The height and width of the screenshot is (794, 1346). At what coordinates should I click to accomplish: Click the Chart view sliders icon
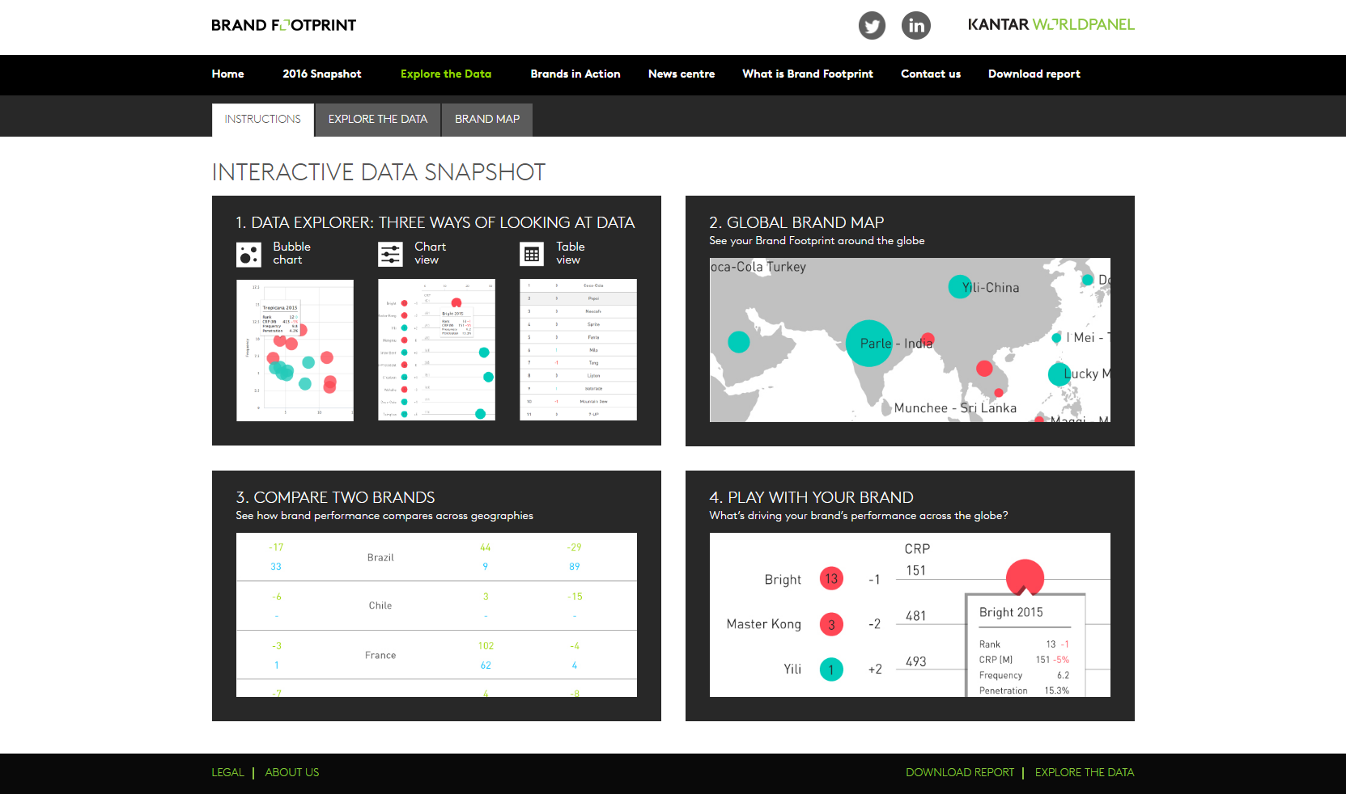pyautogui.click(x=390, y=255)
